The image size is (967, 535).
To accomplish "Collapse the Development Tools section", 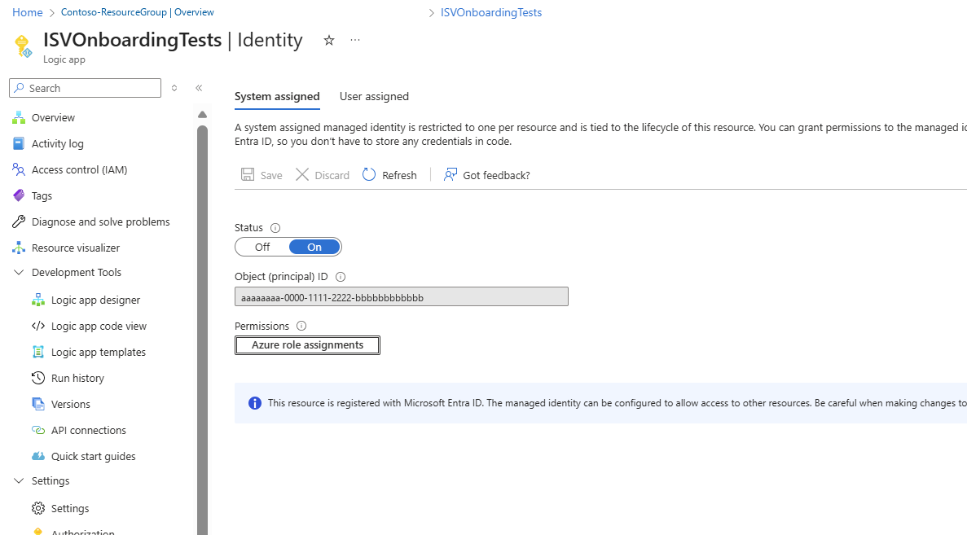I will [19, 273].
